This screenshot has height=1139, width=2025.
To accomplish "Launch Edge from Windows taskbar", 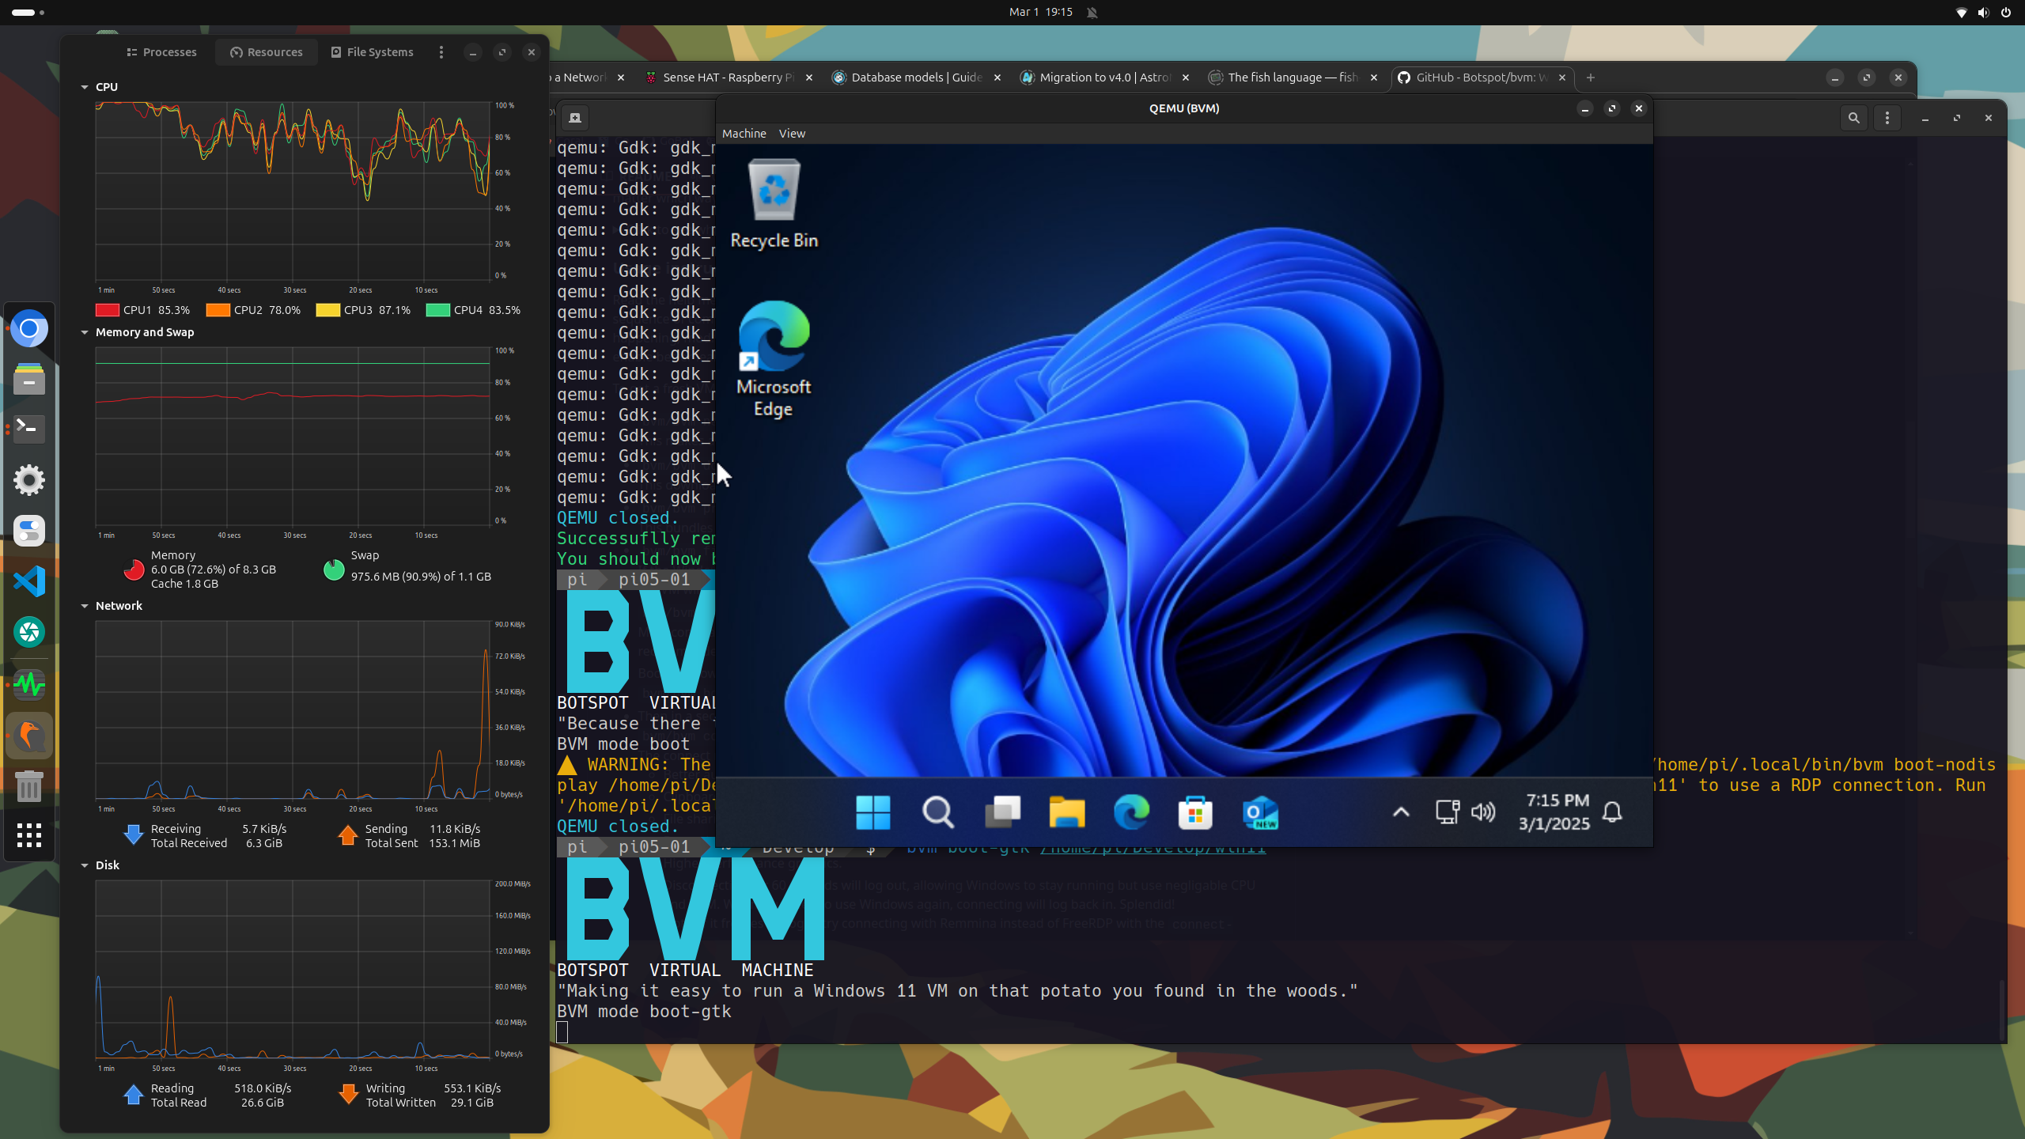I will coord(1131,812).
